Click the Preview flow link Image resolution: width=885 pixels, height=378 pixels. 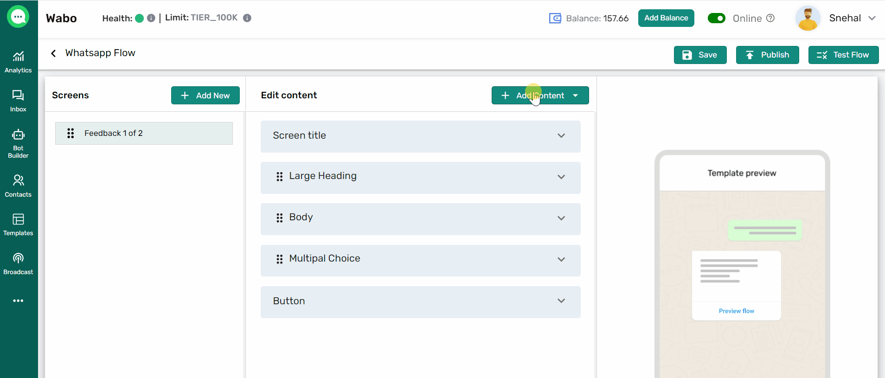736,311
